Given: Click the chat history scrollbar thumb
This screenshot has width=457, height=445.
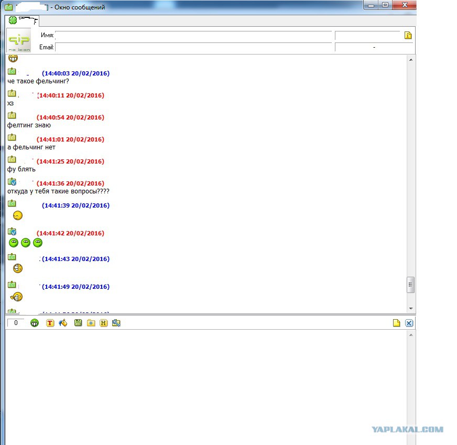Looking at the screenshot, I should click(x=411, y=285).
